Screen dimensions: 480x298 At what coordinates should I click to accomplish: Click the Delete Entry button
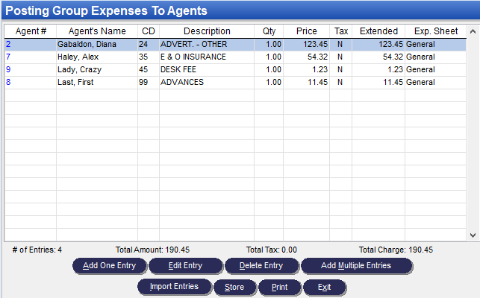pos(261,266)
